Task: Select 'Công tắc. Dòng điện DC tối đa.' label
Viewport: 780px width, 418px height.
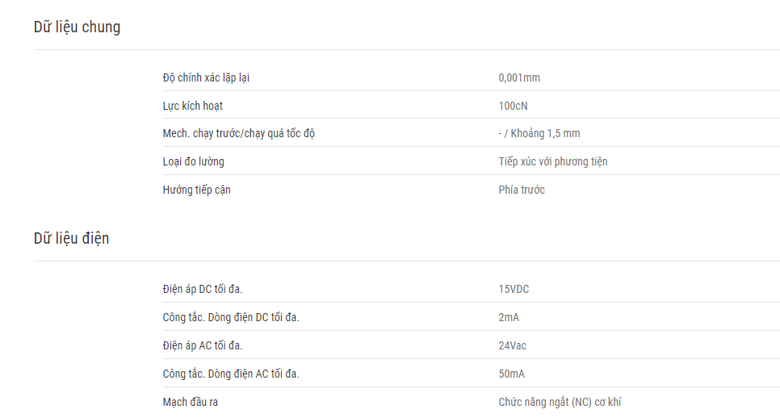Action: [x=231, y=318]
